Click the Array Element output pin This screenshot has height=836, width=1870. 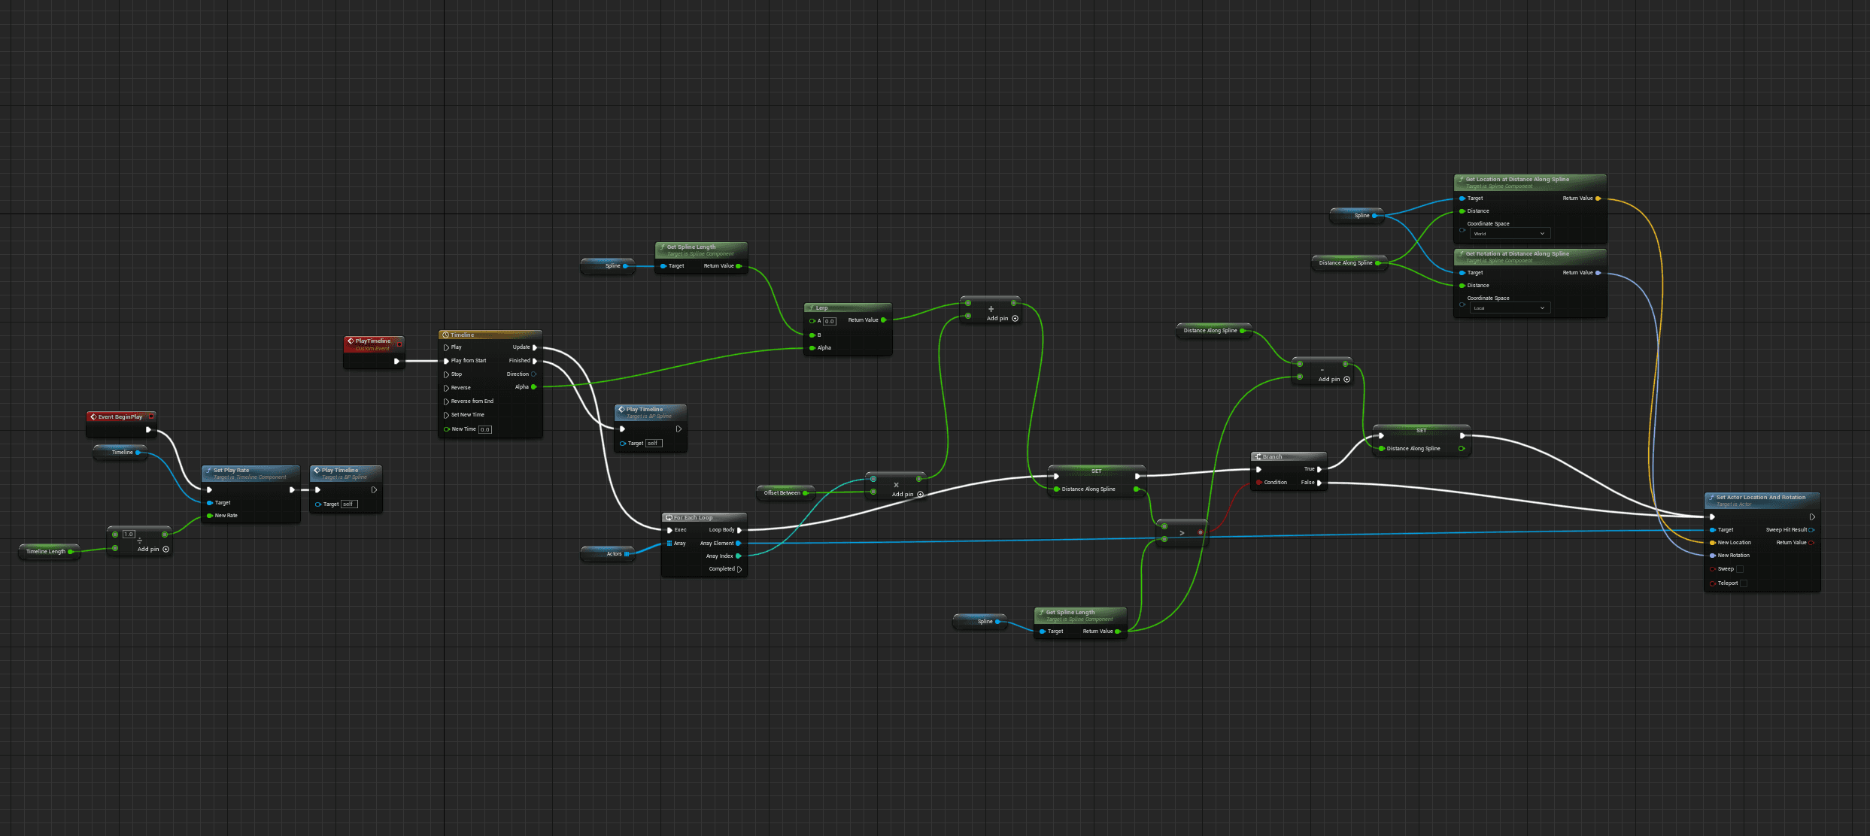coord(739,544)
